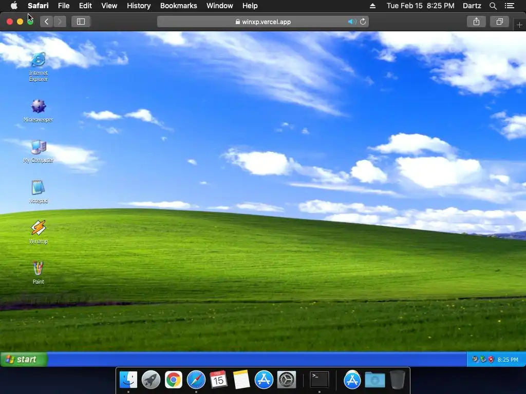
Task: Minimize Safari with the yellow button
Action: [20, 22]
